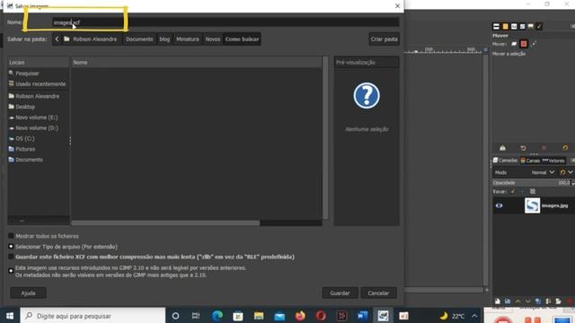The width and height of the screenshot is (575, 323).
Task: Delete layer red icon
Action: (x=569, y=301)
